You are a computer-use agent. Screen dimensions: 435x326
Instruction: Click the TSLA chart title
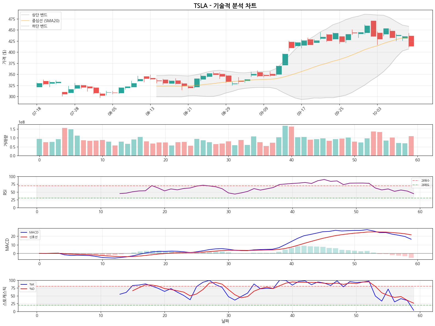tap(225, 6)
